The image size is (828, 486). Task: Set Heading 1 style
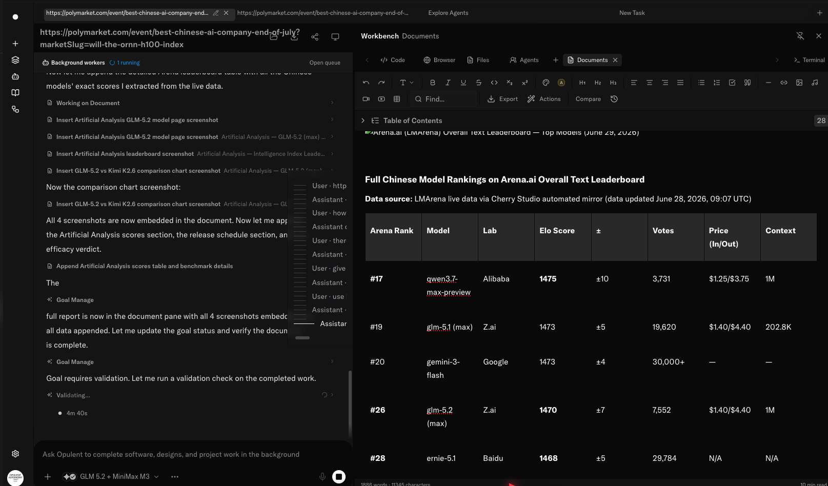tap(582, 83)
